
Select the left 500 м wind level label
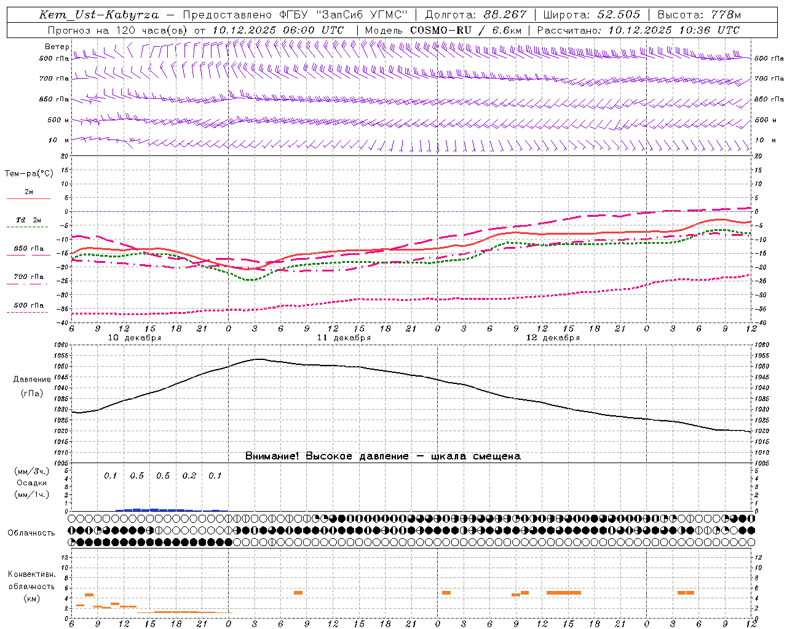59,120
